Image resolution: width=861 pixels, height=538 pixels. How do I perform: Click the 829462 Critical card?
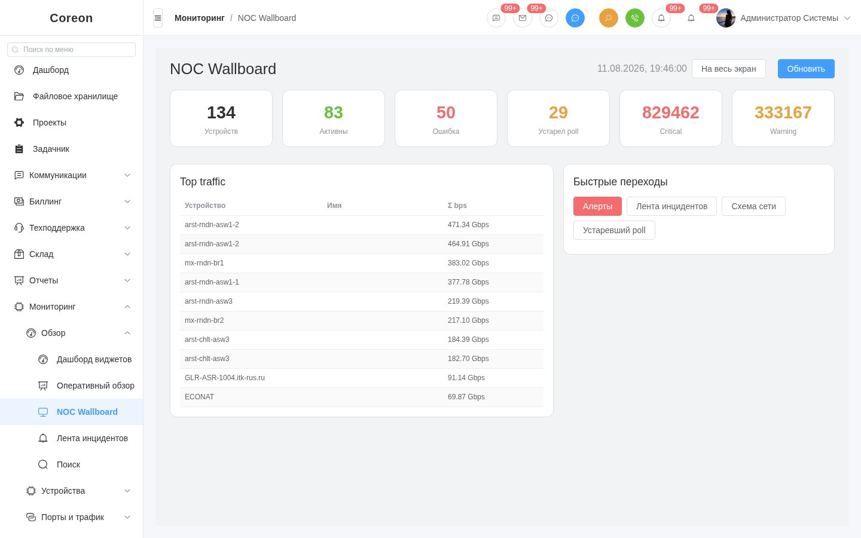(x=671, y=118)
